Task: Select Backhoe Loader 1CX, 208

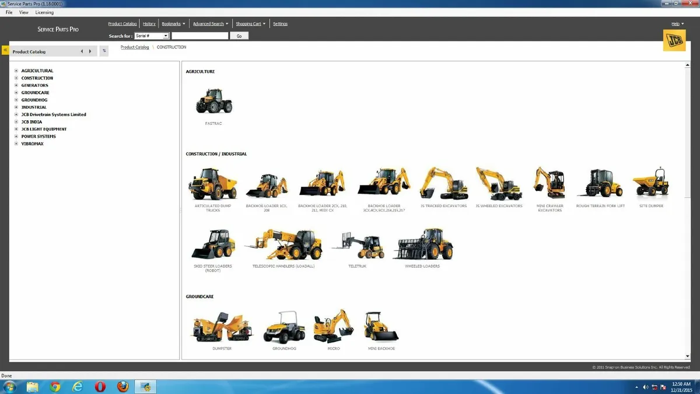Action: pyautogui.click(x=267, y=186)
